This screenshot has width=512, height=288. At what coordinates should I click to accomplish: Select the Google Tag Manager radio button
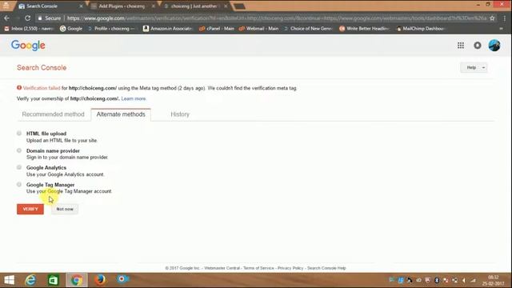(x=19, y=185)
